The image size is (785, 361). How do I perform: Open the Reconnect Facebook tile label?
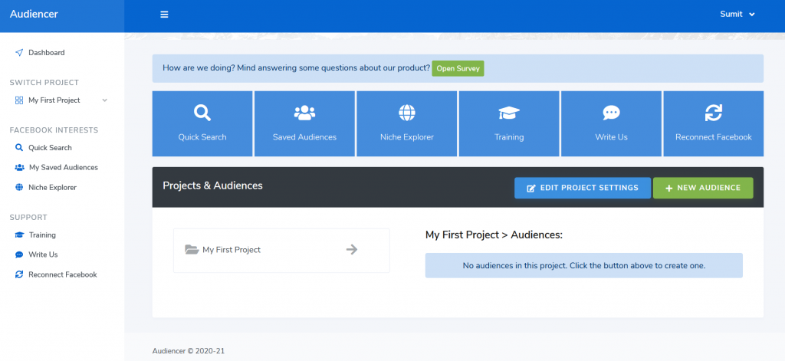714,136
